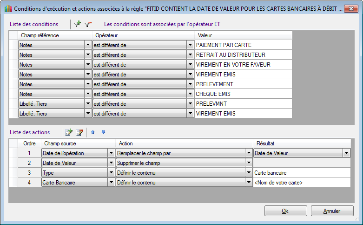
Task: Open the Date de Valeur result dropdown
Action: [x=346, y=153]
